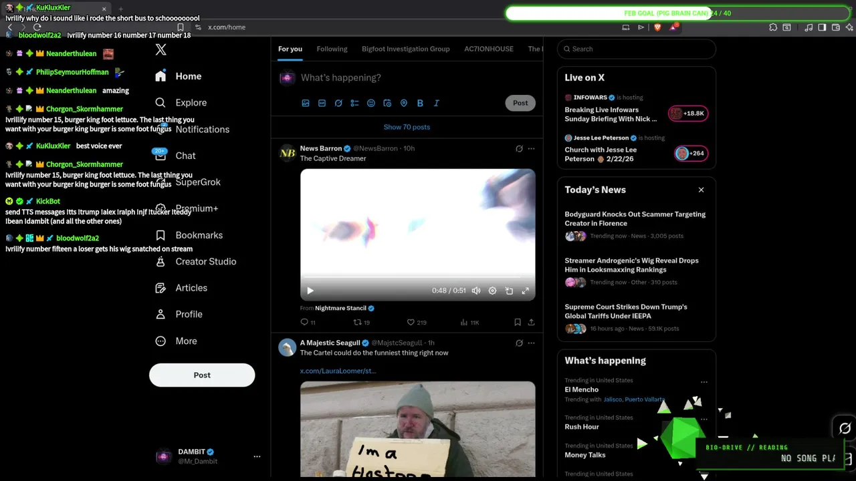The width and height of the screenshot is (856, 481).
Task: Open video settings gear
Action: pos(493,291)
